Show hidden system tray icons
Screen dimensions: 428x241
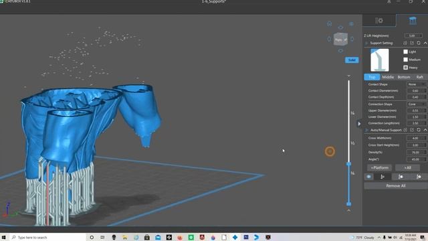pyautogui.click(x=379, y=238)
